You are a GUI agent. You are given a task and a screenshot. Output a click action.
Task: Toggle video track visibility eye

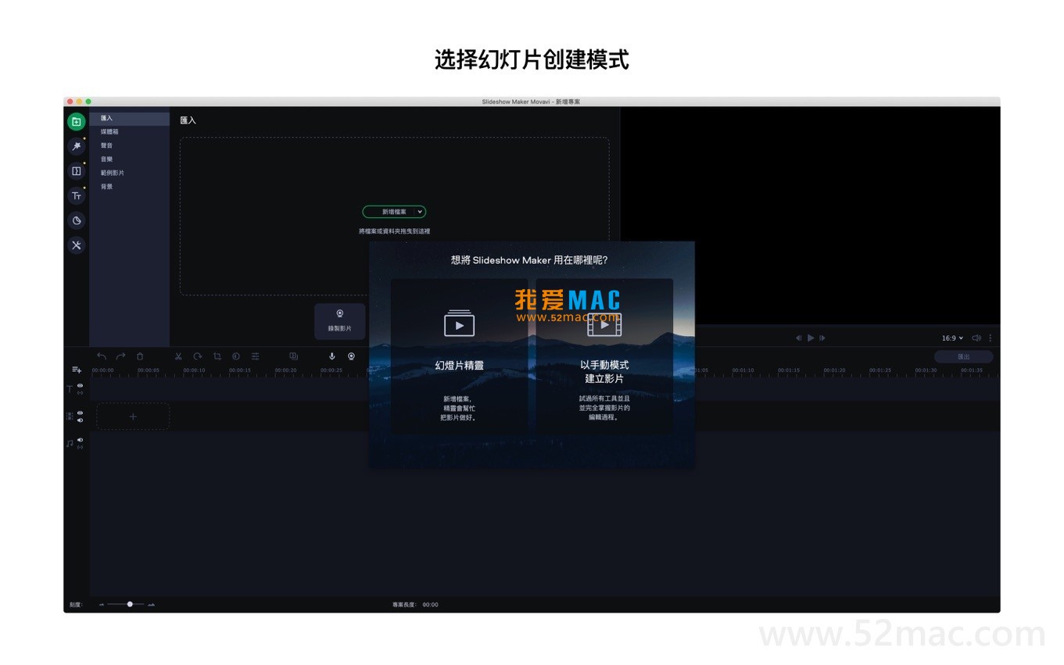coord(80,413)
